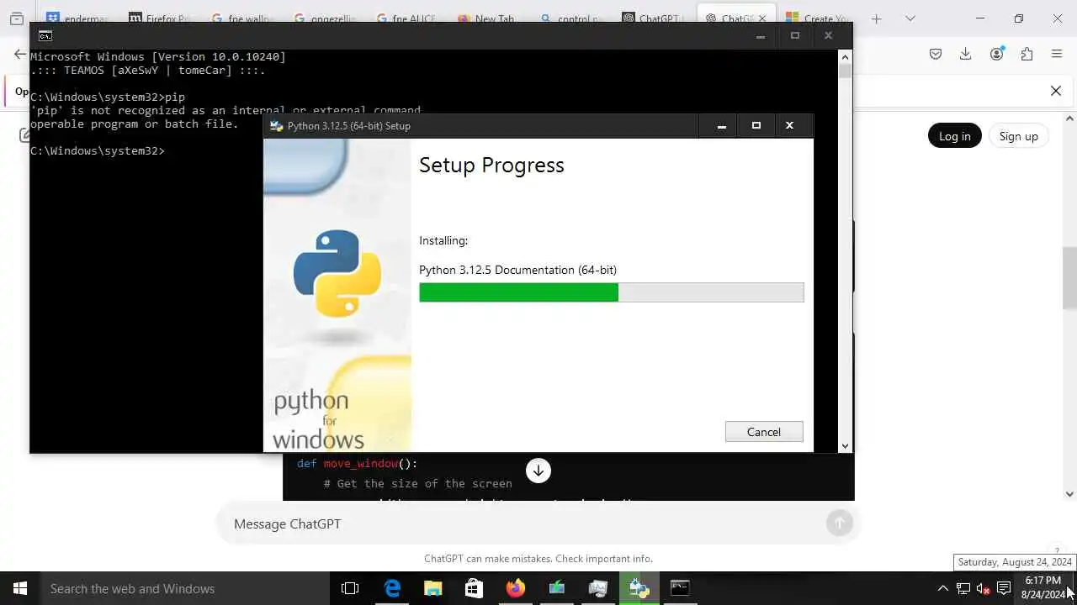Open the Firefox Extensions puzzle icon
The height and width of the screenshot is (605, 1077).
1027,54
